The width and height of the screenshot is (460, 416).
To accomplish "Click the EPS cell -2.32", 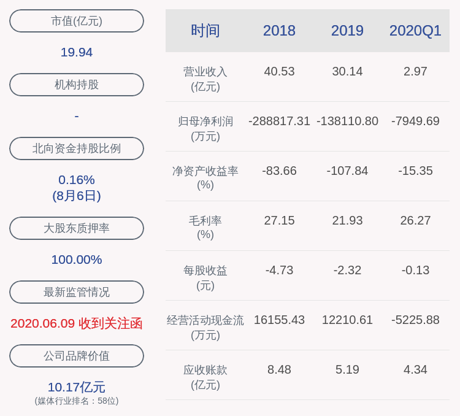I will coord(347,271).
